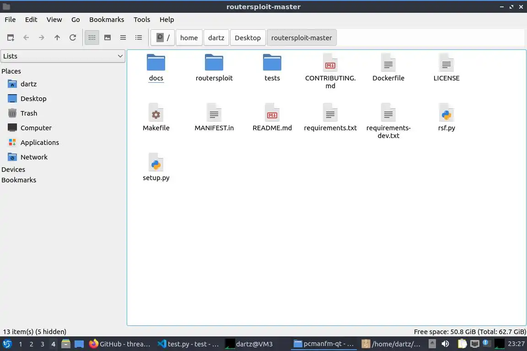
Task: Open the Help menu
Action: 167,20
